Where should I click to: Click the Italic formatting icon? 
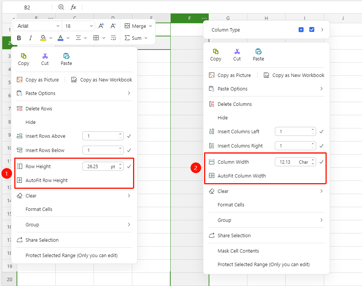(30, 38)
